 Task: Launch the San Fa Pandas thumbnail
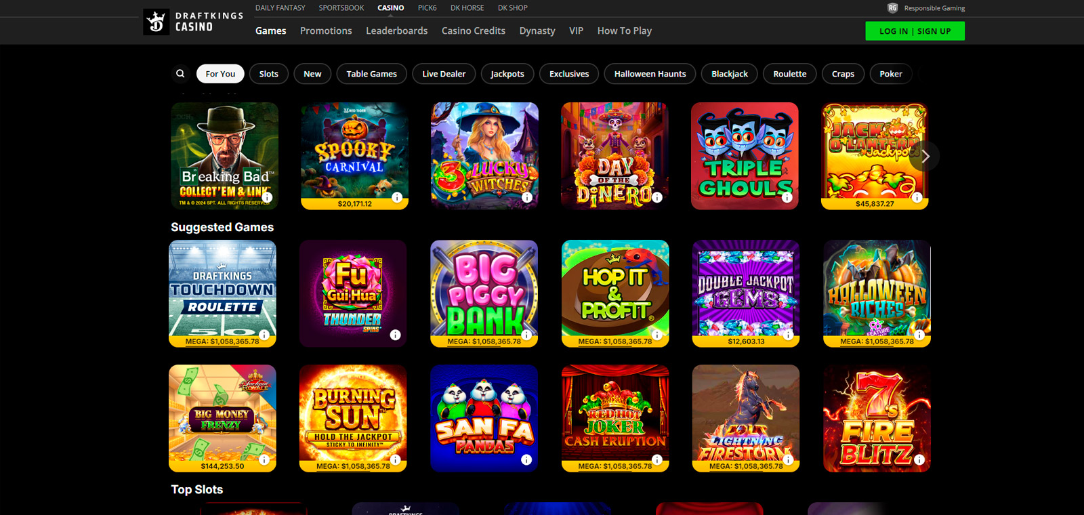484,418
